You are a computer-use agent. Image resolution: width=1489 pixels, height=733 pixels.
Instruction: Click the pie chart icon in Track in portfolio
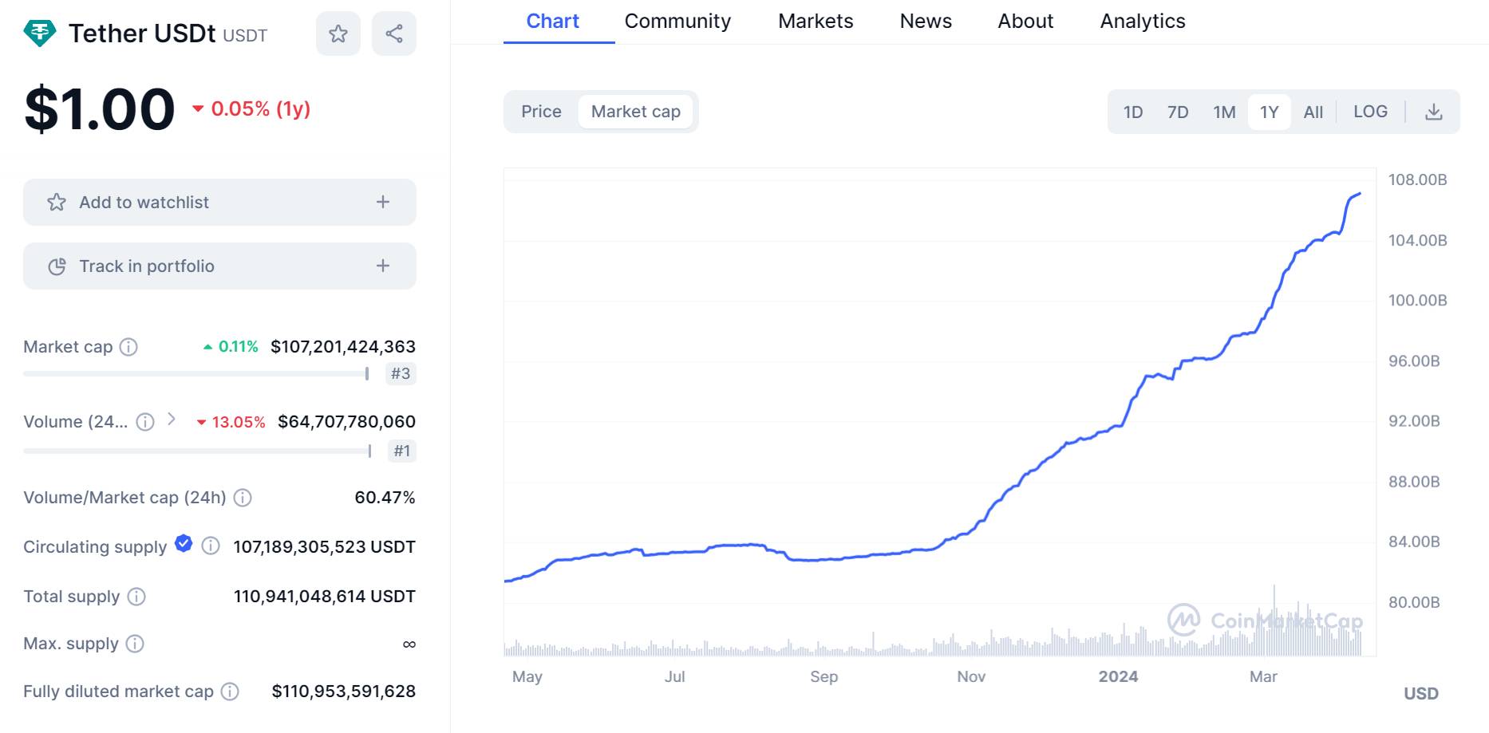pyautogui.click(x=57, y=266)
